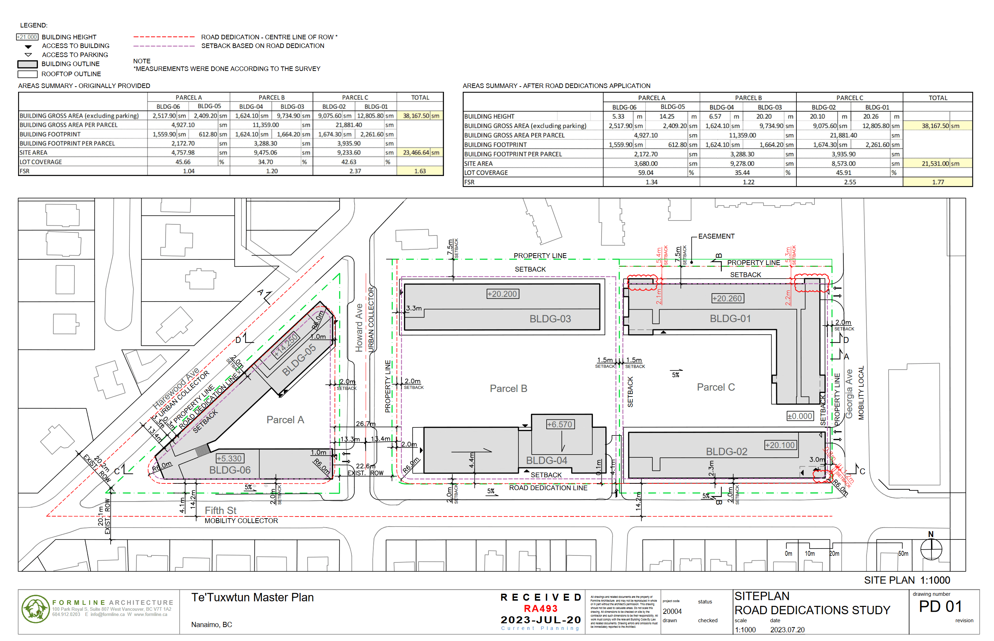This screenshot has width=994, height=641.
Task: Click the Parcel C FSR value '2.37'
Action: pyautogui.click(x=355, y=171)
